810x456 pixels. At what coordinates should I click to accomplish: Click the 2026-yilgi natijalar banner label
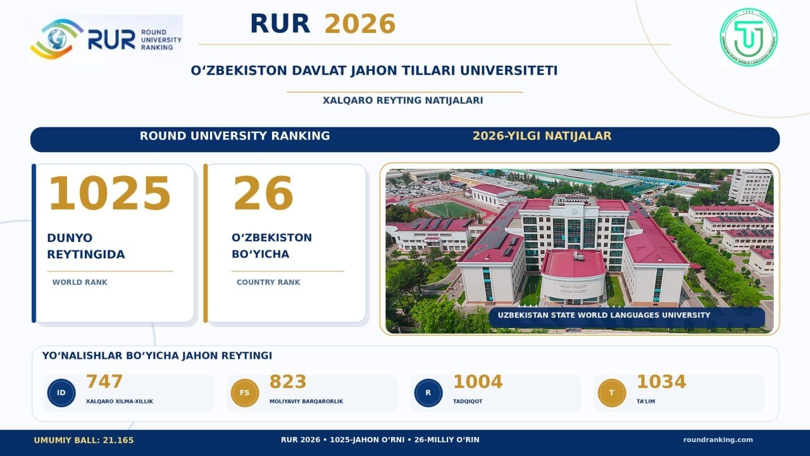542,136
